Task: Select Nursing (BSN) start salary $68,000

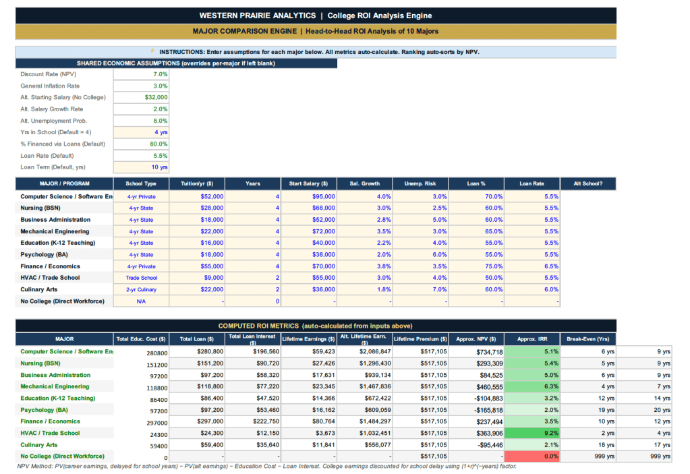Action: 308,208
